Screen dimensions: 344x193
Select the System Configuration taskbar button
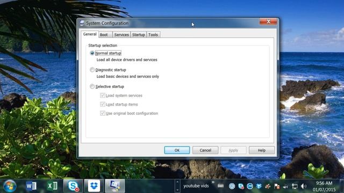(114, 186)
